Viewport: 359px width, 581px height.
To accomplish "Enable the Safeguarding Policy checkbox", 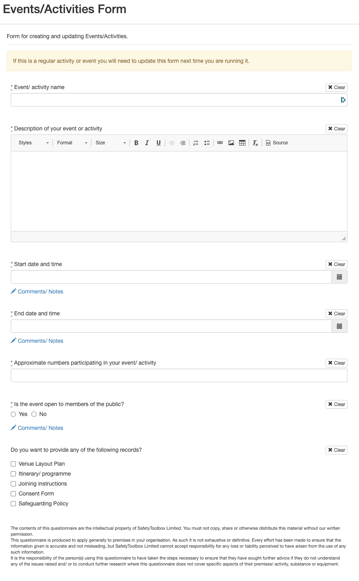I will [x=14, y=503].
